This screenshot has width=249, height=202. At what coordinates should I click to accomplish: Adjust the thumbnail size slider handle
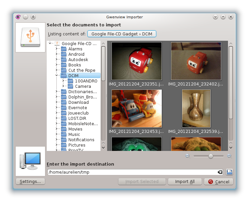(211, 156)
